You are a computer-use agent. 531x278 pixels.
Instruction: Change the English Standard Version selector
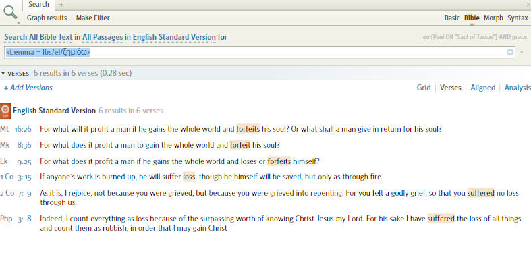coord(174,37)
